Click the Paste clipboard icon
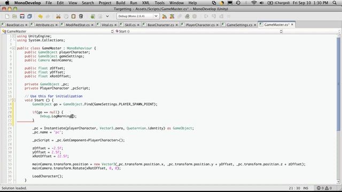This screenshot has width=342, height=192. (74, 17)
